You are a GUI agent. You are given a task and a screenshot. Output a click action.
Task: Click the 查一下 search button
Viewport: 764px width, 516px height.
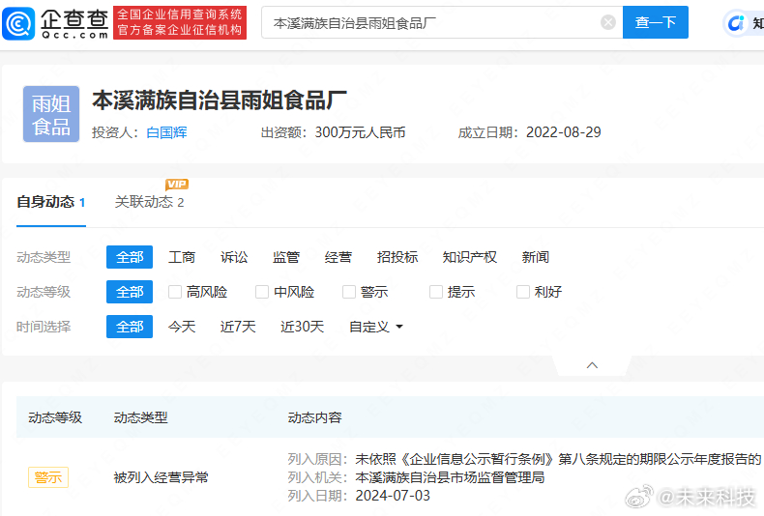tap(656, 22)
